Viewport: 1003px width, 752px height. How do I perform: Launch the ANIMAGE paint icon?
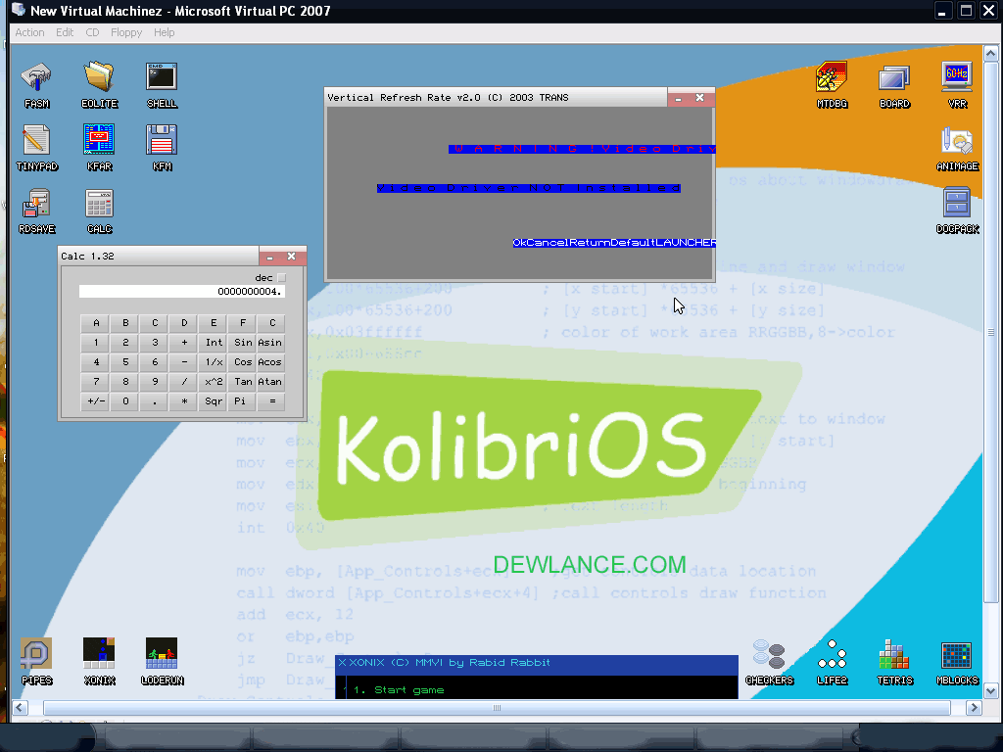[957, 148]
